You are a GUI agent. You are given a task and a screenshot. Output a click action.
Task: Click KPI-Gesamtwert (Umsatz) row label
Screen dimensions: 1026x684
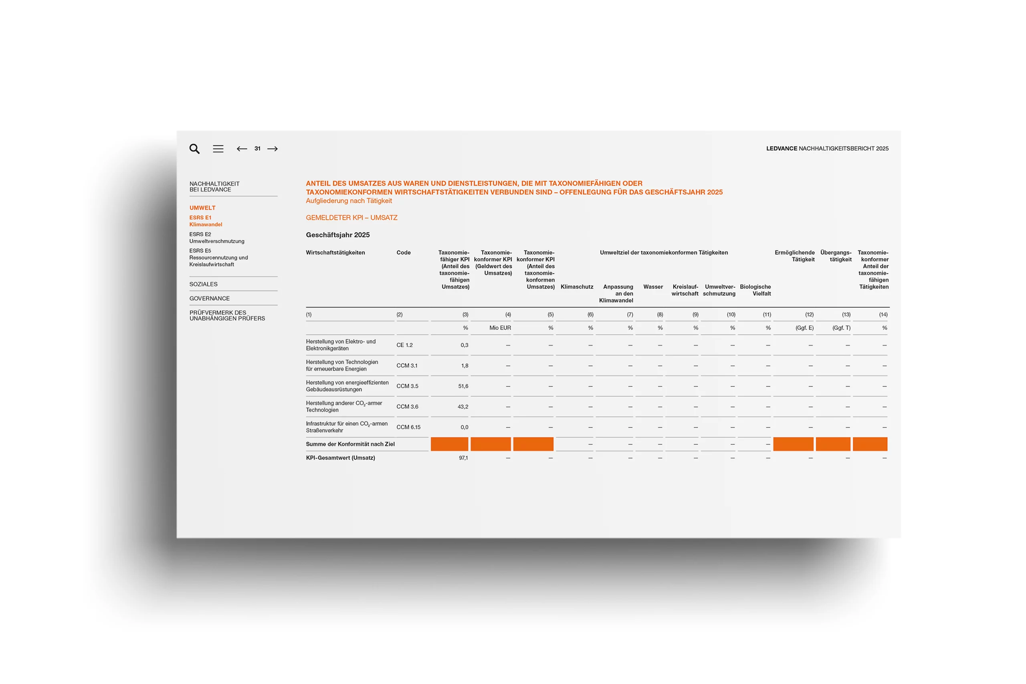[340, 458]
